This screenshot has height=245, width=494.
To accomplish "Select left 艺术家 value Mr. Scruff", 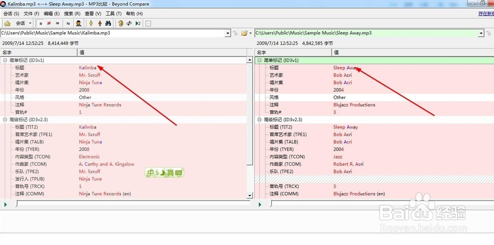I will (x=90, y=75).
